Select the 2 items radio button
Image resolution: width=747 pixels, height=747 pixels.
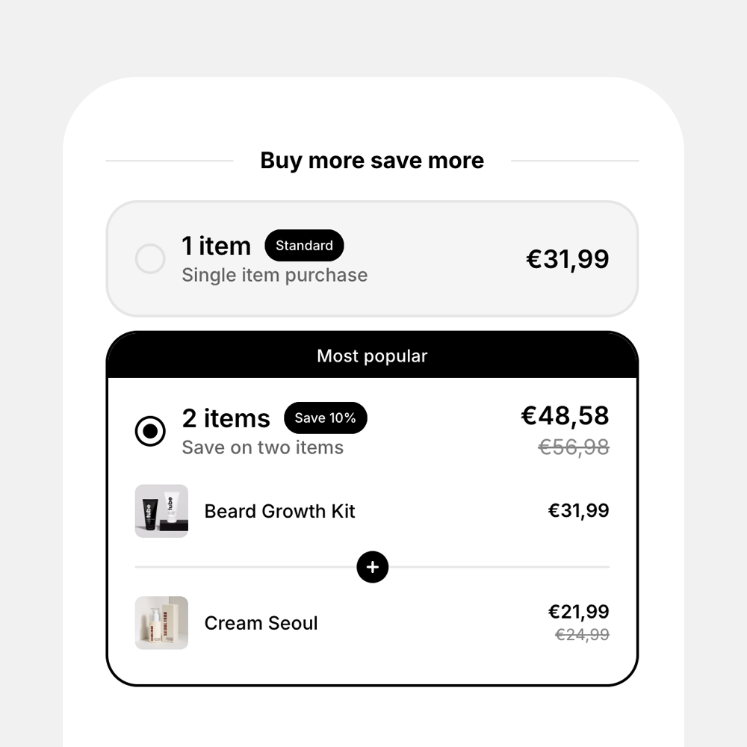point(150,431)
